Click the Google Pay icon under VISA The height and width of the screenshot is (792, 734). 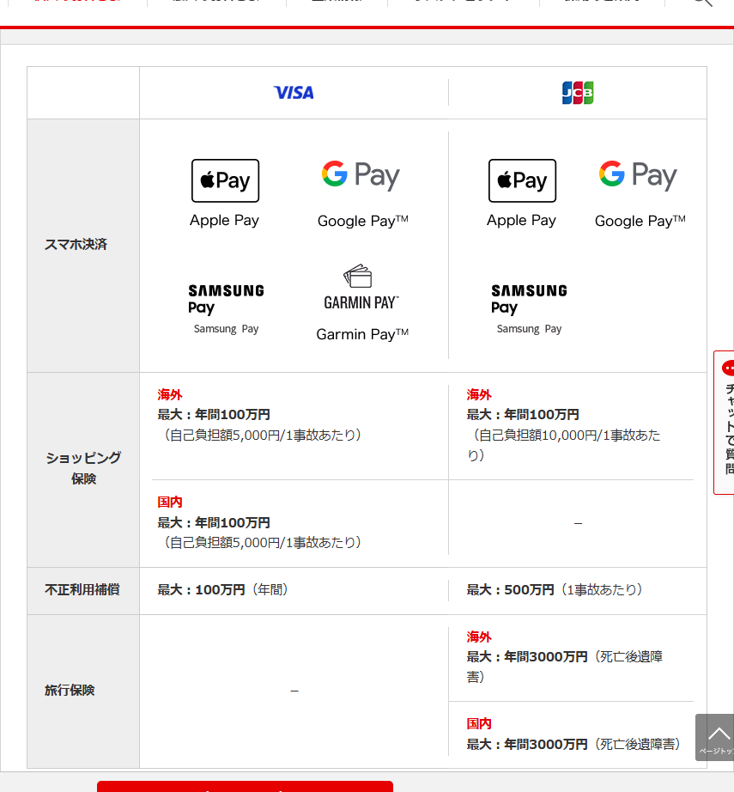tap(361, 175)
